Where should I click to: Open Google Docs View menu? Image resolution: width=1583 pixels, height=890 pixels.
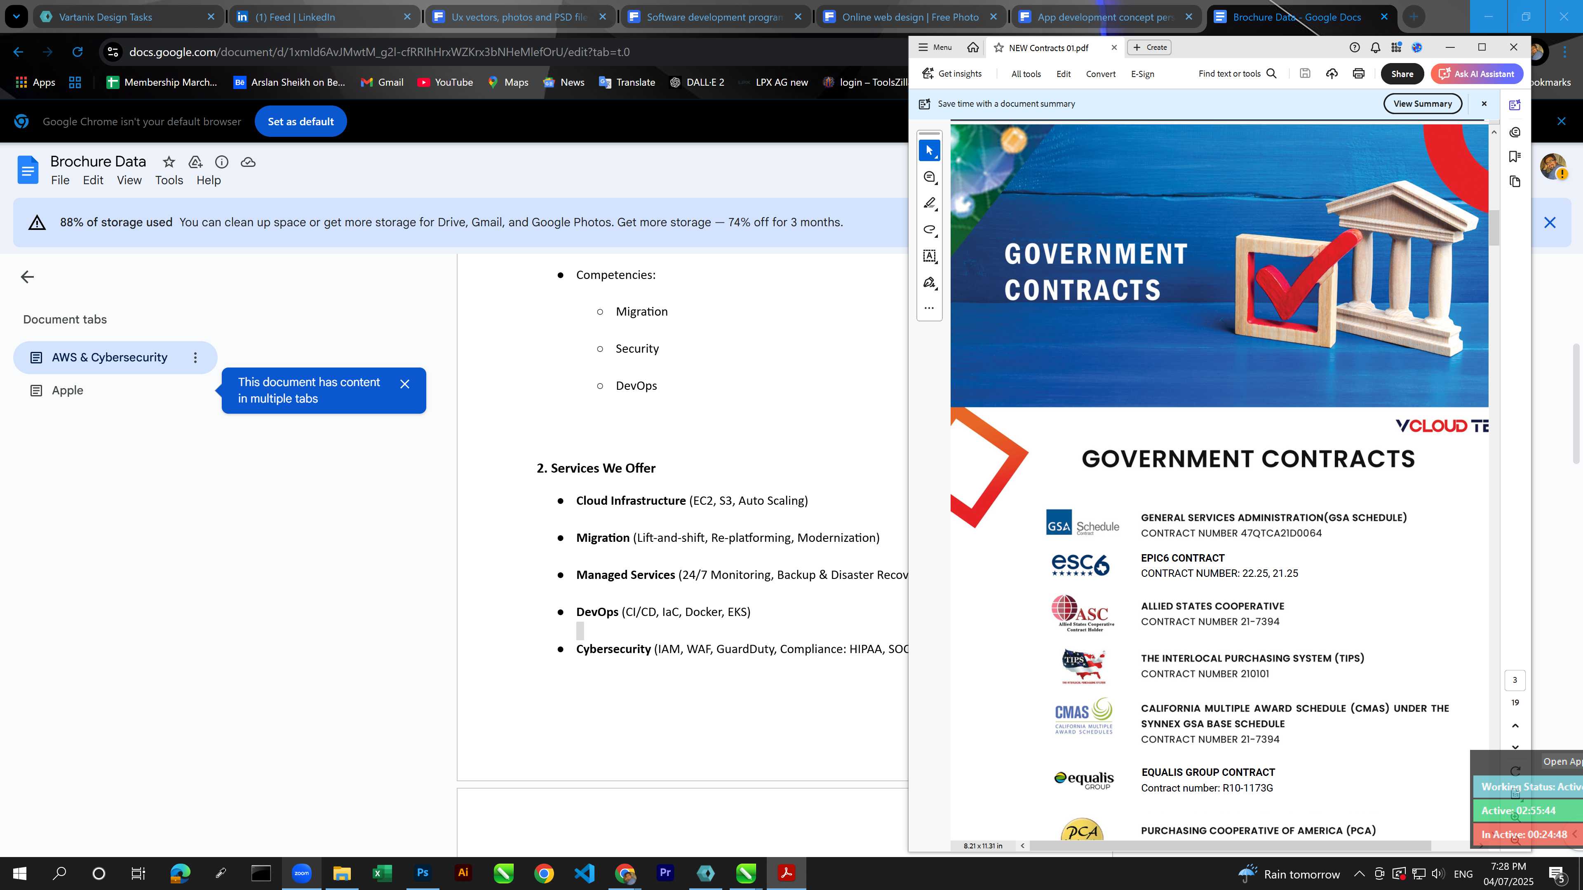pyautogui.click(x=129, y=180)
